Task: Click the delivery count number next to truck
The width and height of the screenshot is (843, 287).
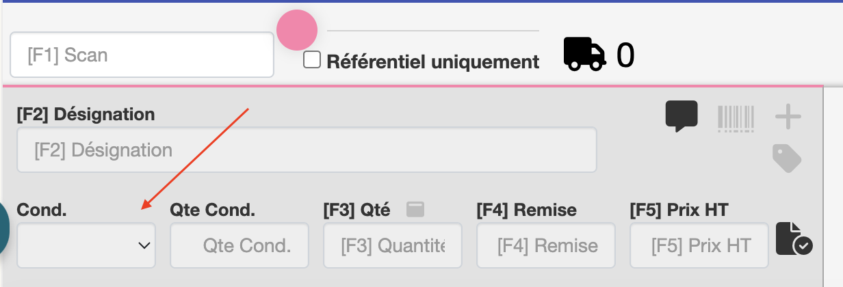Action: [625, 55]
